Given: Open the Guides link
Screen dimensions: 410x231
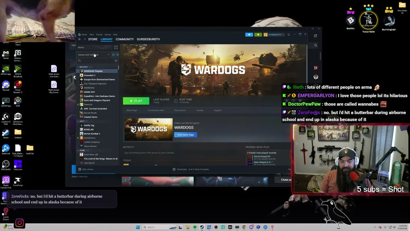Looking at the screenshot, I should [200, 110].
